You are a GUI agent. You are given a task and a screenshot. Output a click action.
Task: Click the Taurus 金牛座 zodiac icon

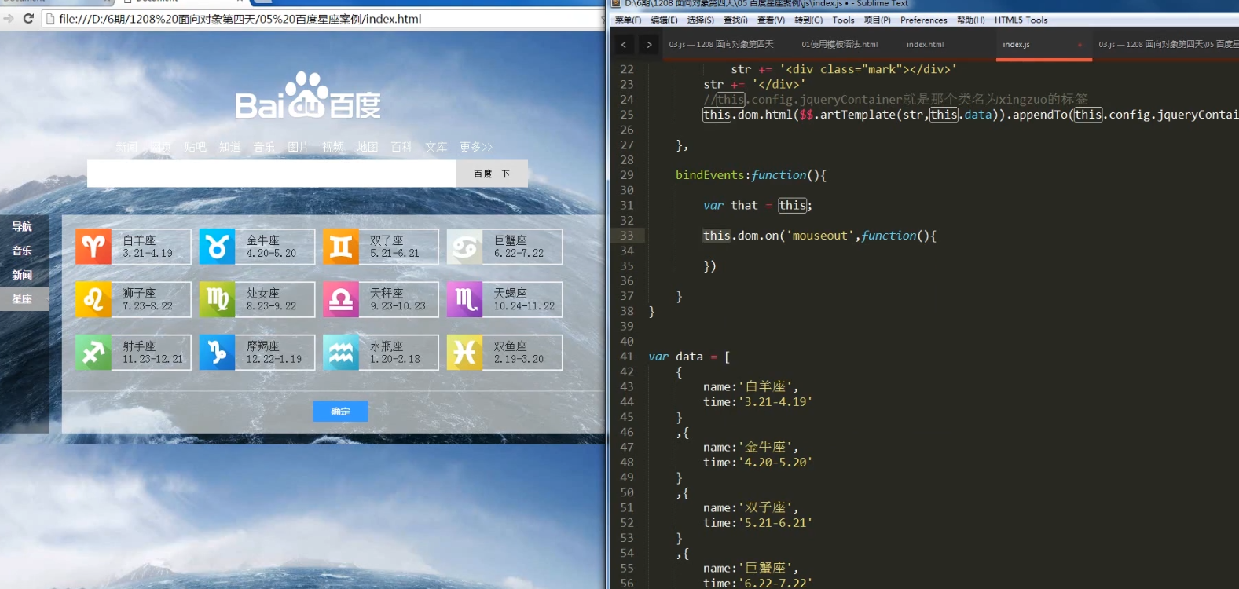(218, 247)
